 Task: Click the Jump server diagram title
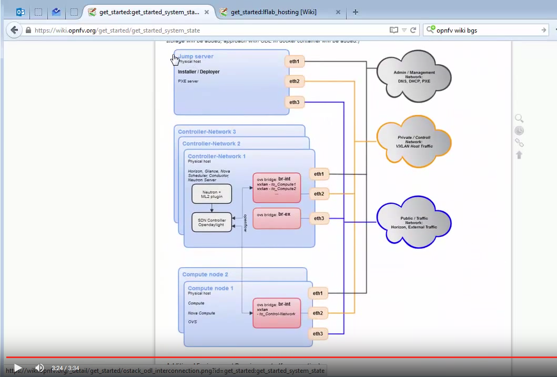[196, 56]
